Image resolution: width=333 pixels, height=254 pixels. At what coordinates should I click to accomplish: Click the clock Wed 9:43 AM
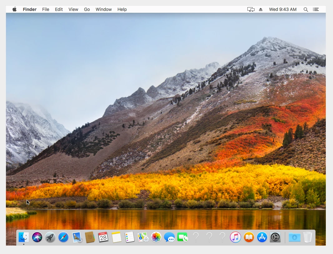(283, 9)
